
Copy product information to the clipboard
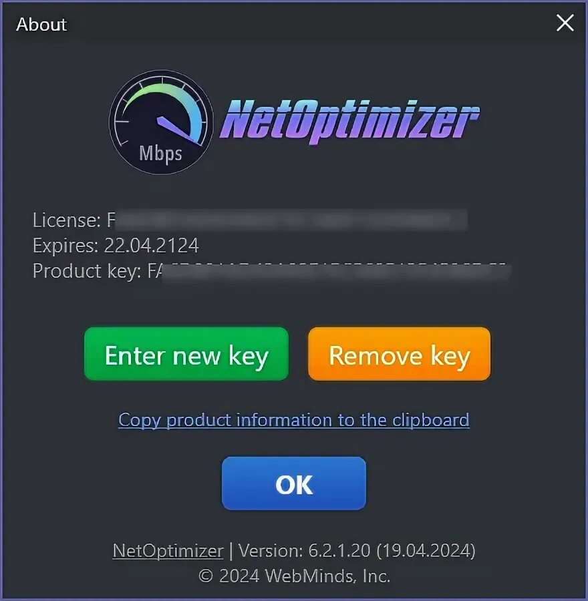(294, 420)
